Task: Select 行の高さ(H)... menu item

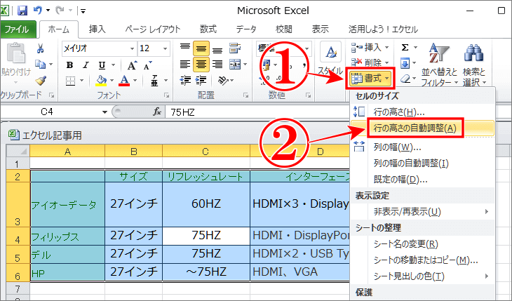Action: click(x=422, y=112)
